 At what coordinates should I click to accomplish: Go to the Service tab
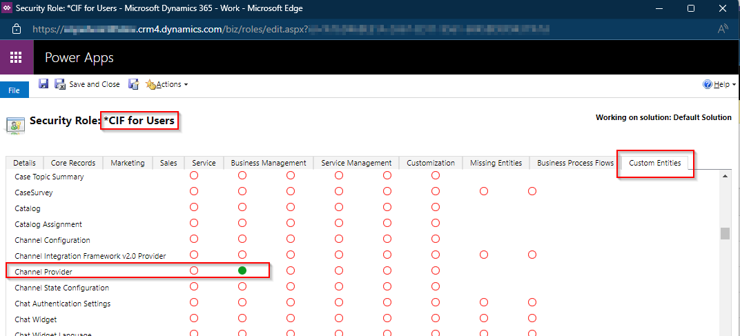[x=204, y=163]
